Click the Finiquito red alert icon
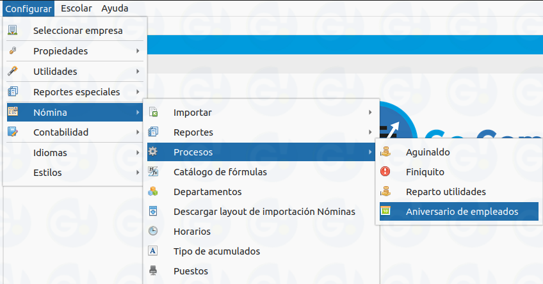Screen dimensions: 543x284 tap(385, 171)
